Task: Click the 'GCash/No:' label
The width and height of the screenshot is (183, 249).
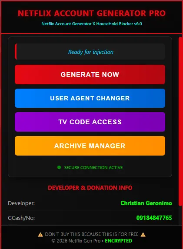Action: pos(21,218)
